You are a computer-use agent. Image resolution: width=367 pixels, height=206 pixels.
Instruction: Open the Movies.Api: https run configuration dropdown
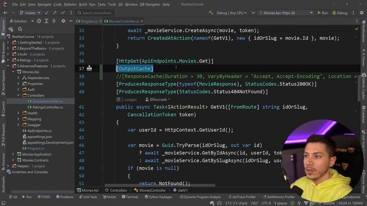pyautogui.click(x=286, y=13)
